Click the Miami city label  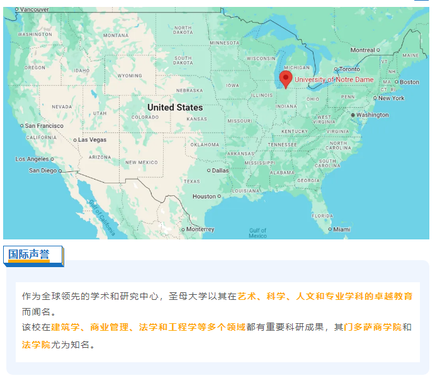click(x=342, y=229)
